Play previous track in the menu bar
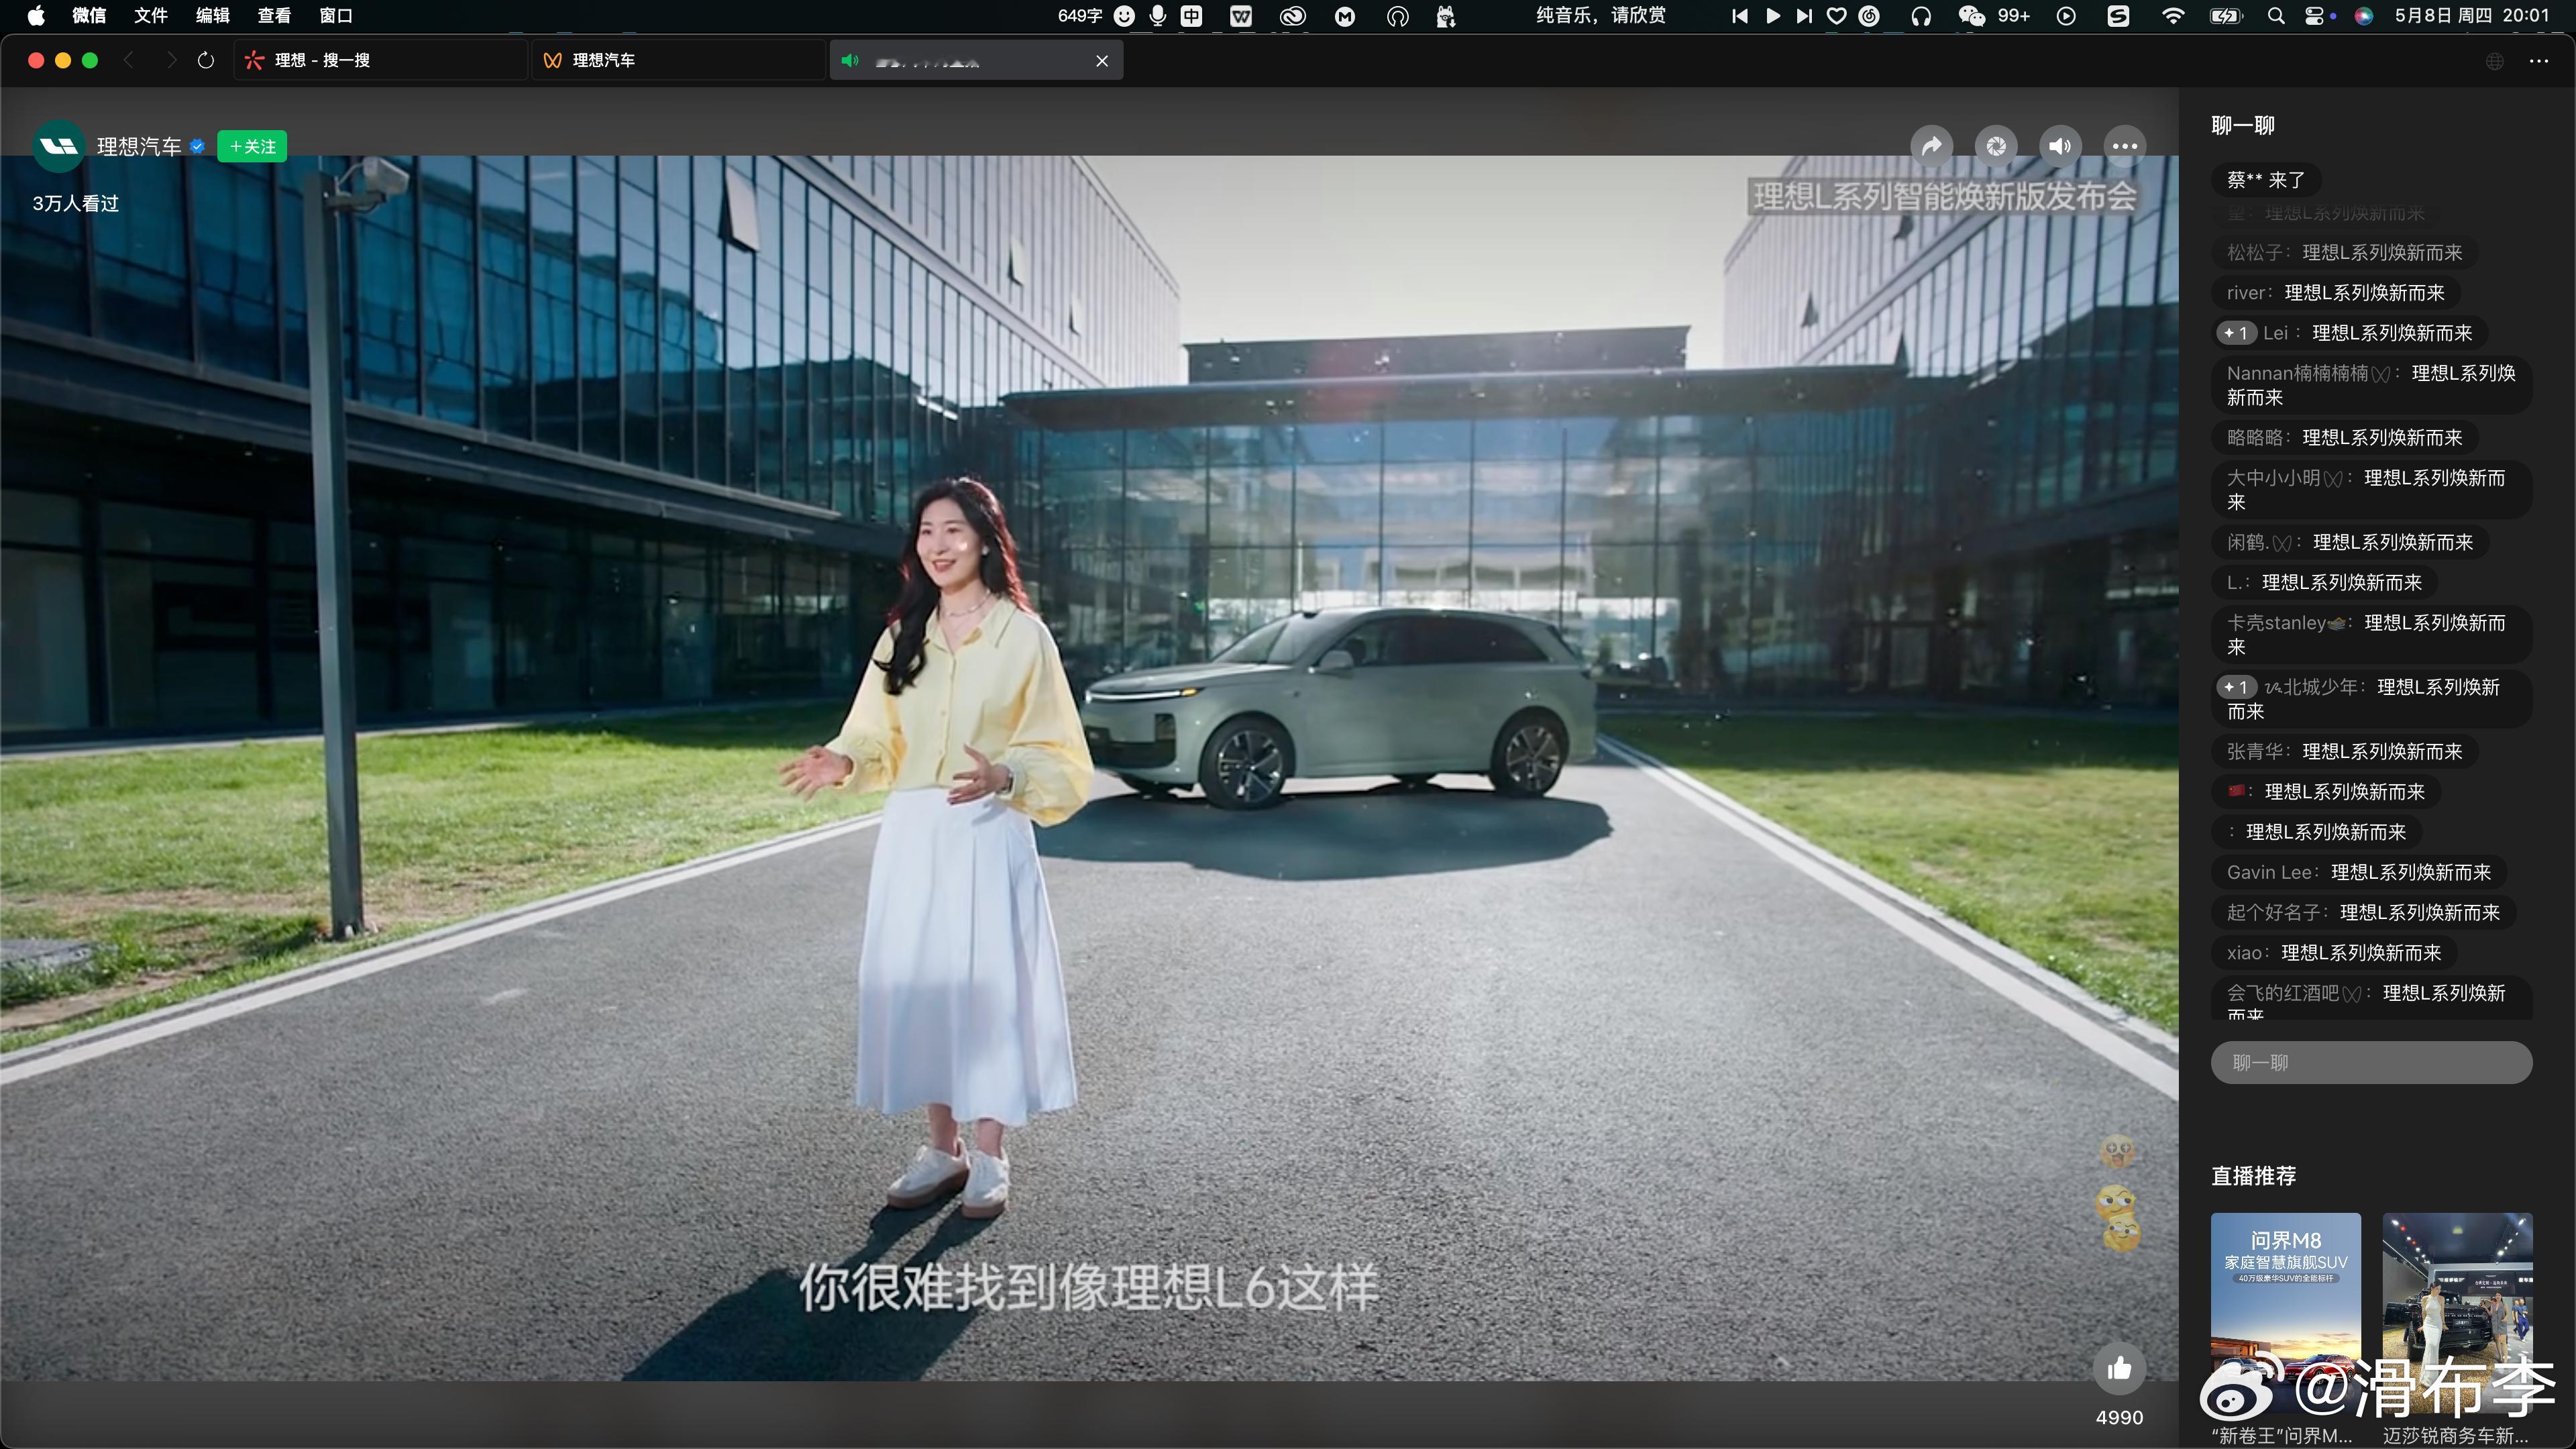2576x1449 pixels. point(1740,15)
